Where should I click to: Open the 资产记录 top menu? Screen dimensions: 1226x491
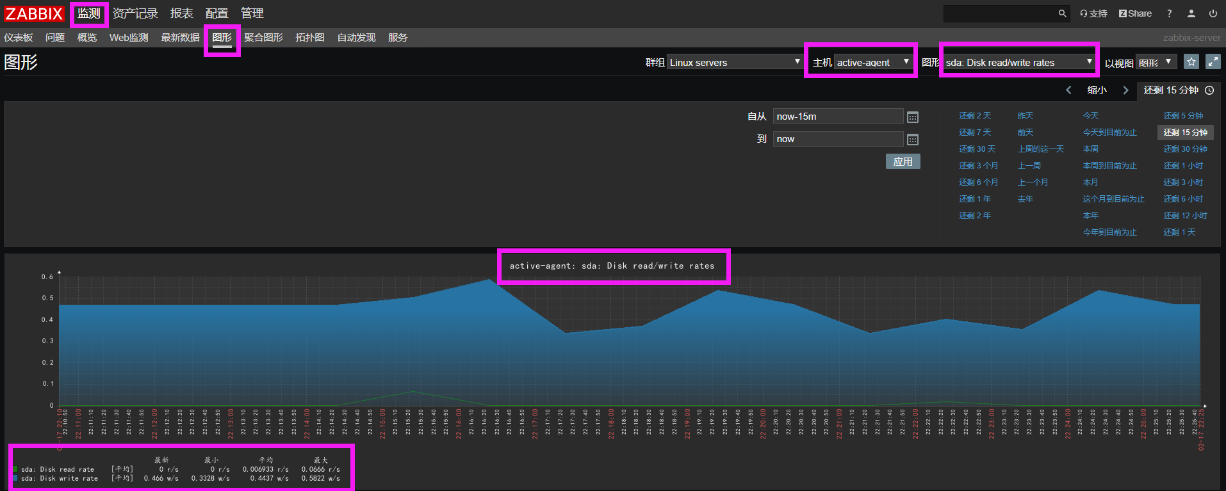click(135, 13)
